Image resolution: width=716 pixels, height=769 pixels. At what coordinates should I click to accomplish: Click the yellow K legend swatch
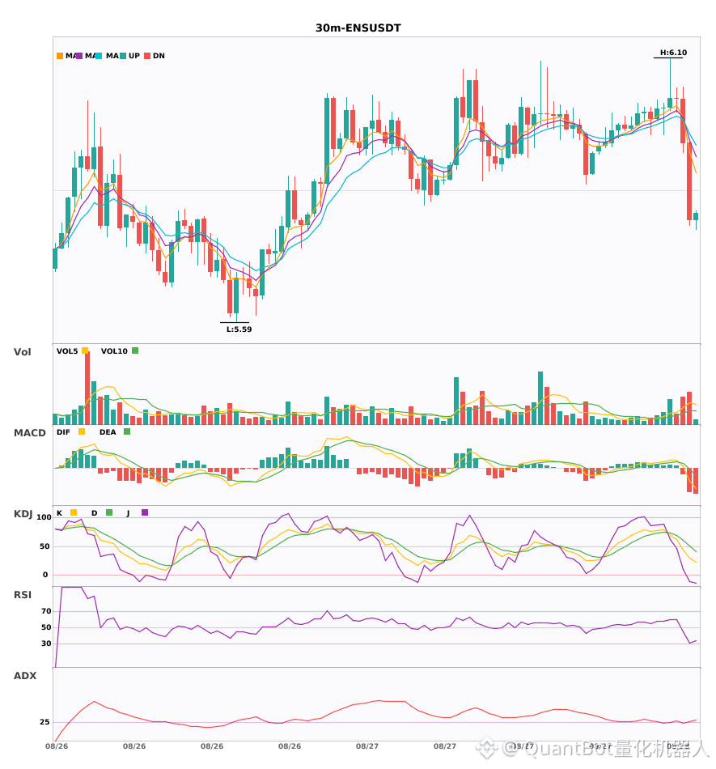(x=74, y=512)
